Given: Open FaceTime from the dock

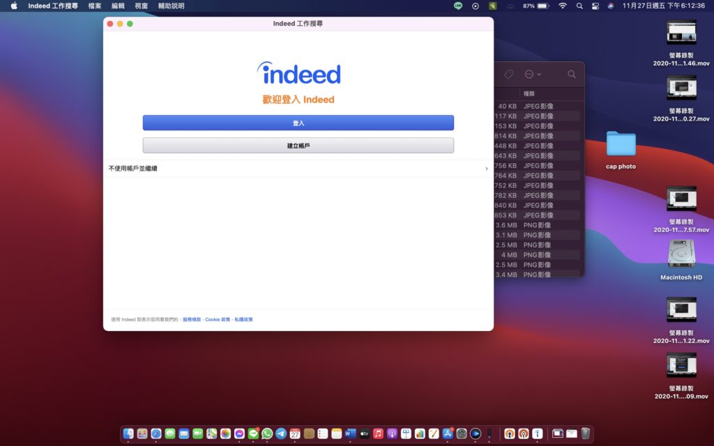Looking at the screenshot, I should [x=197, y=433].
